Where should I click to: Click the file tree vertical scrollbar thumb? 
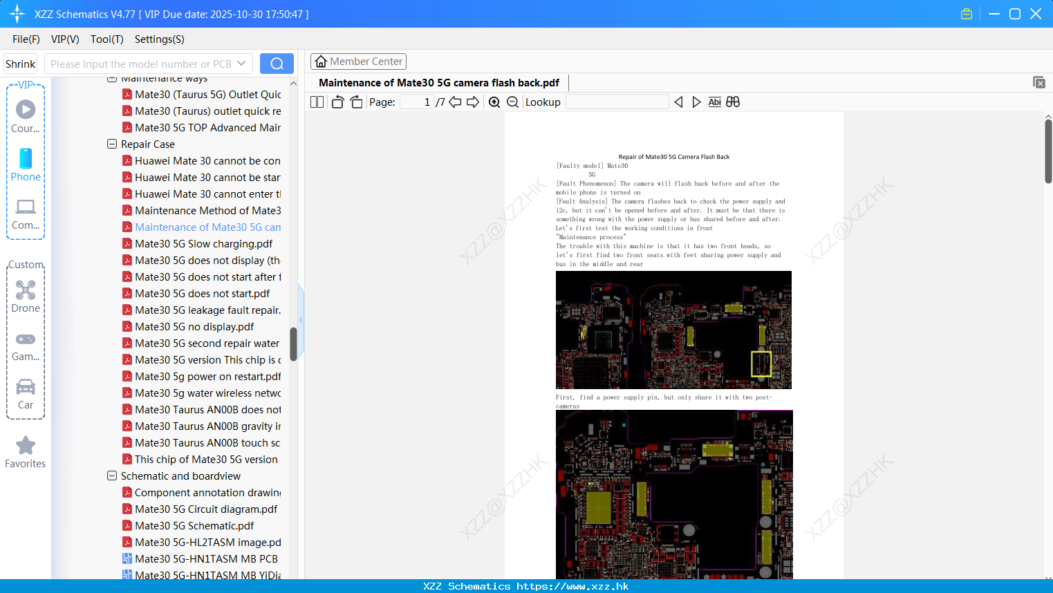[x=293, y=343]
